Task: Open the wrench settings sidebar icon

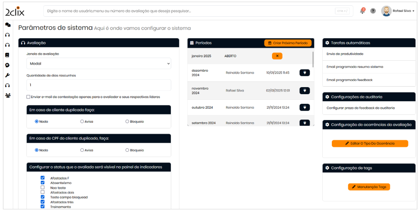Action: pos(7,75)
